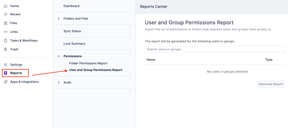Open the Trash section

pos(14,49)
